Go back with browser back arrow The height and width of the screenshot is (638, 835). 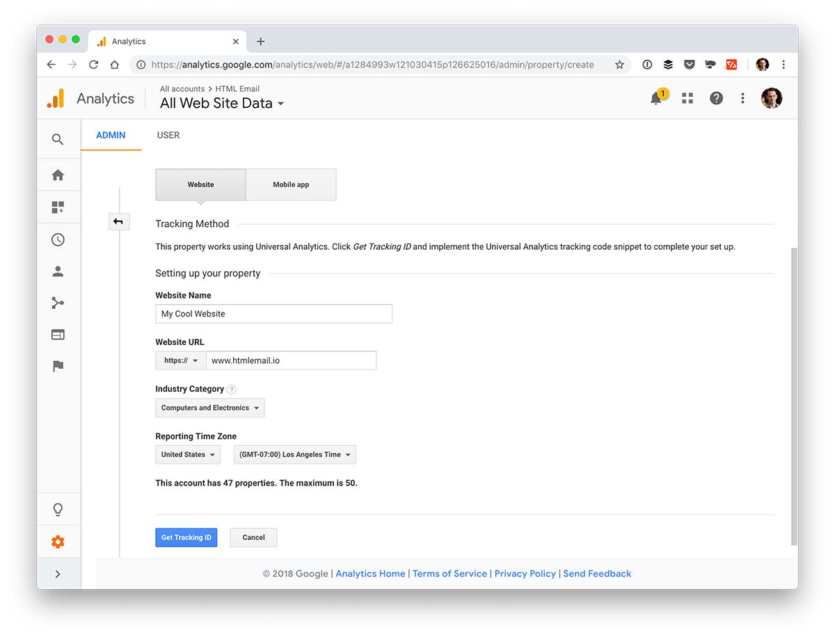(x=51, y=65)
